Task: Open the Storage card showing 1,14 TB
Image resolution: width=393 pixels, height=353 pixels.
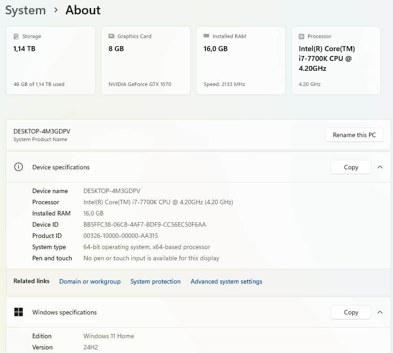Action: [x=51, y=60]
